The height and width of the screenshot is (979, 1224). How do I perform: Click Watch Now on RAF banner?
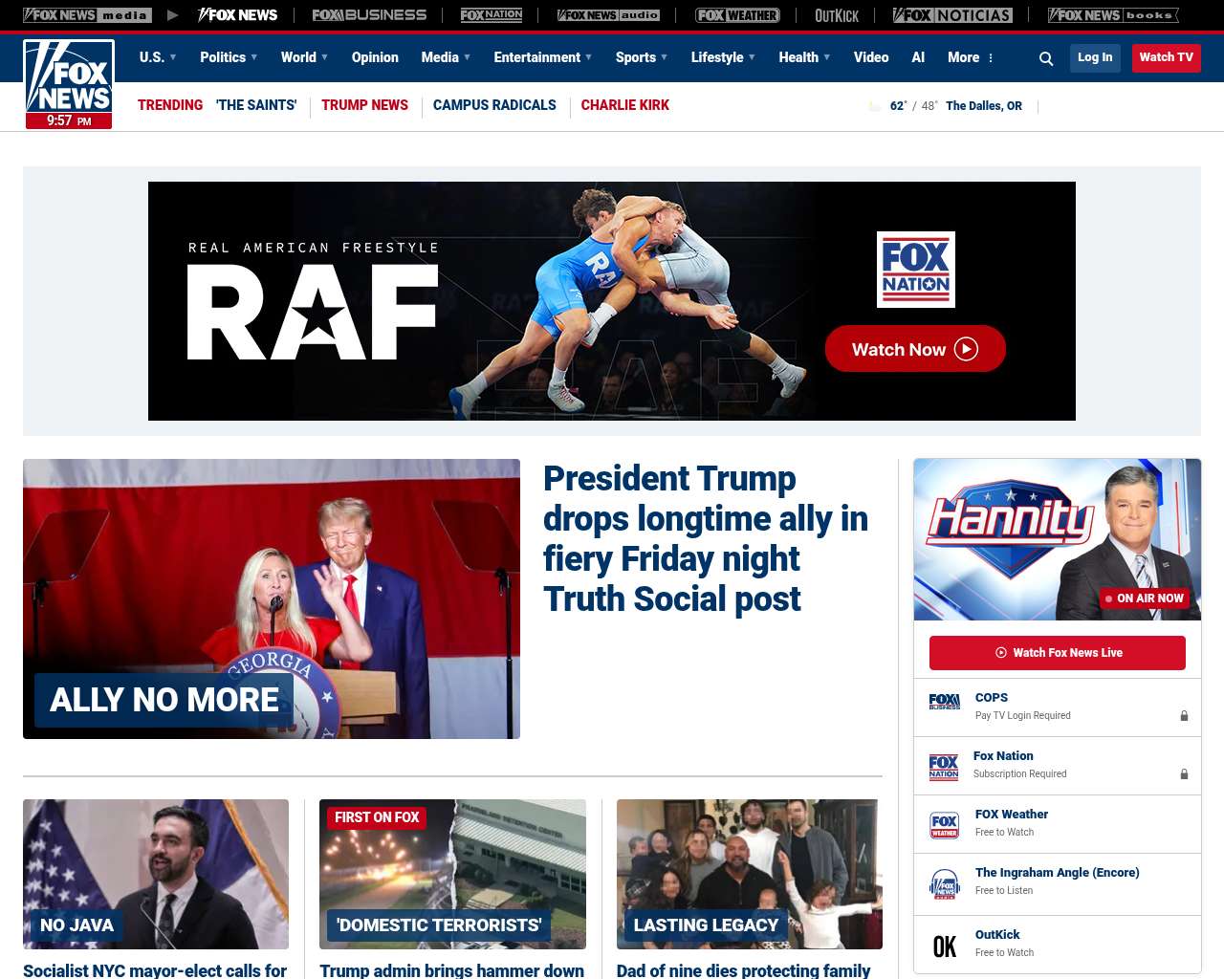click(915, 349)
